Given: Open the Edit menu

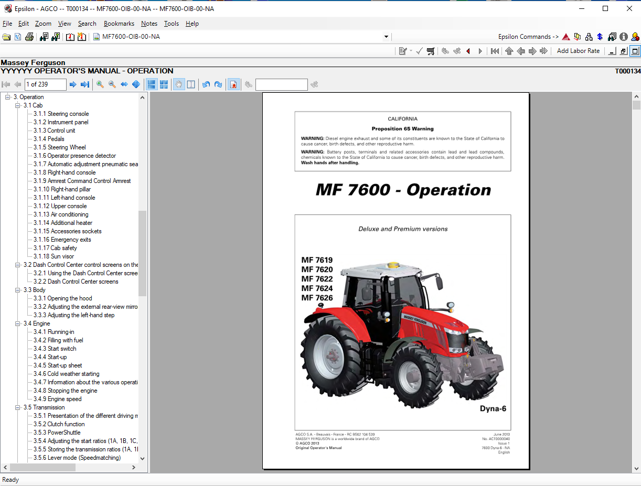Looking at the screenshot, I should click(24, 24).
